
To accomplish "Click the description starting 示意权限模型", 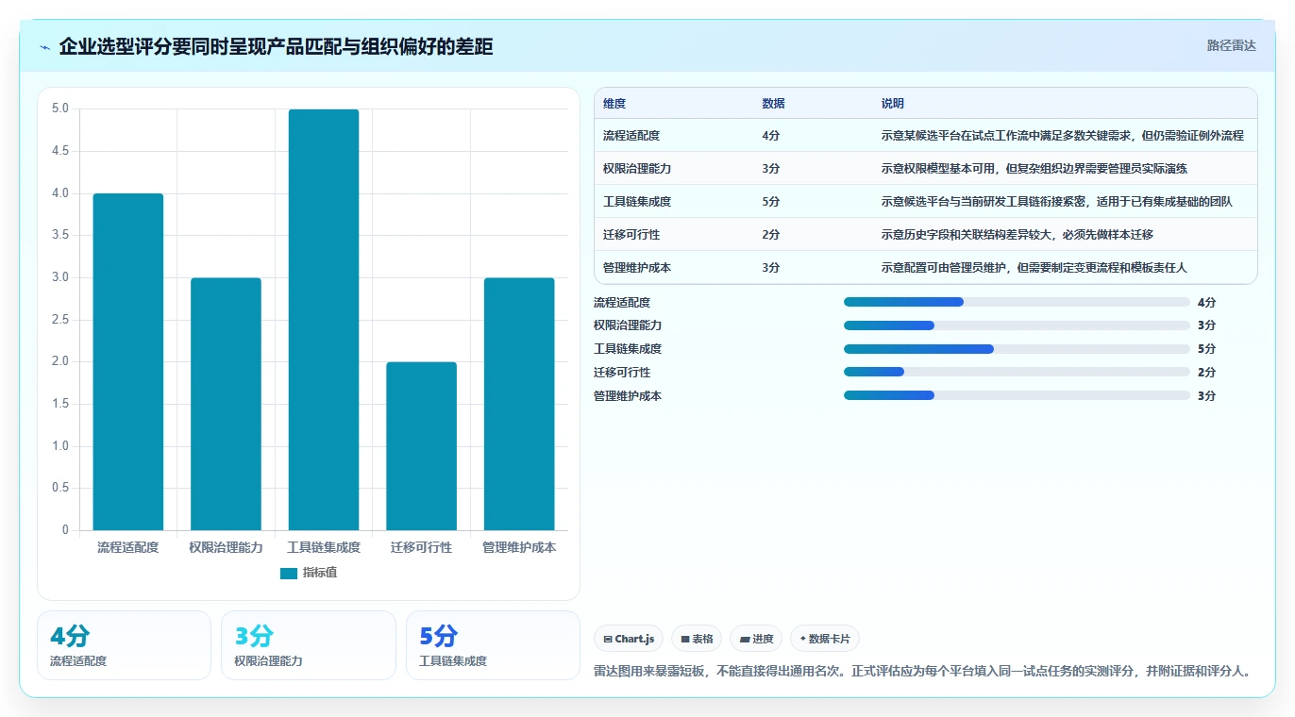I will pyautogui.click(x=1034, y=169).
